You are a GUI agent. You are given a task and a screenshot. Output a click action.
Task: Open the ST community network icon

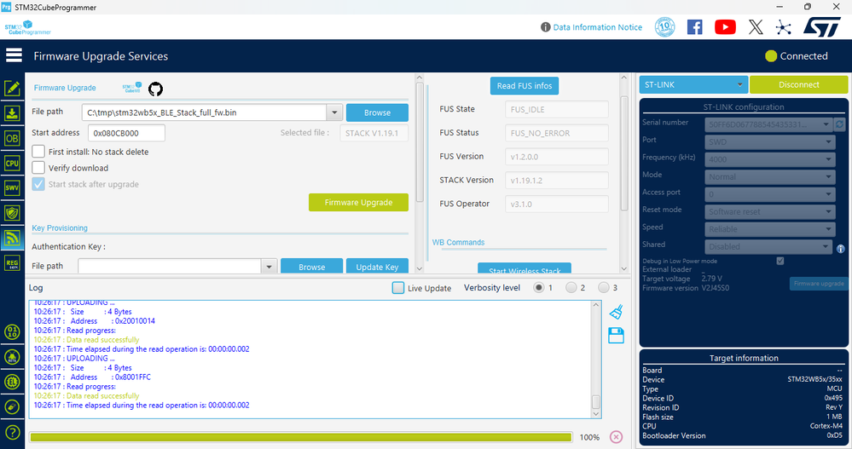tap(783, 27)
